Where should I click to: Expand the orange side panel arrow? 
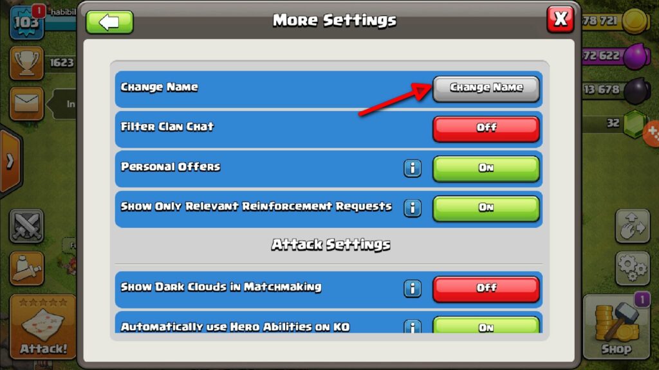pos(10,161)
